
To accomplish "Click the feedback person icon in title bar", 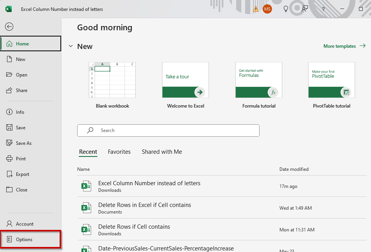I will click(x=304, y=9).
